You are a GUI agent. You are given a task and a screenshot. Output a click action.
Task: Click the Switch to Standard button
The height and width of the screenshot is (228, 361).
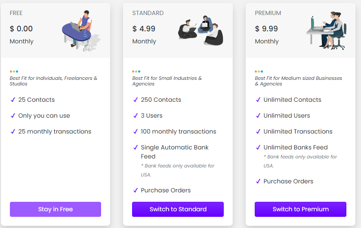(178, 209)
